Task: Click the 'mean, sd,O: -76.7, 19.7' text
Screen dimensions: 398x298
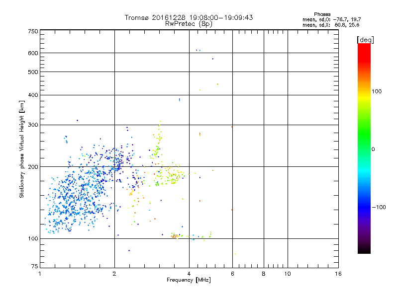Action: [x=331, y=19]
